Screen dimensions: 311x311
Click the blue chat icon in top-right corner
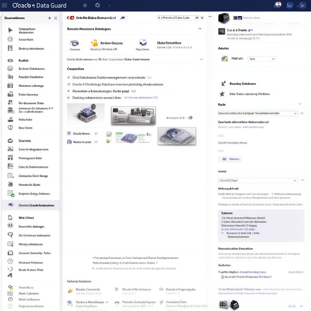[x=289, y=5]
